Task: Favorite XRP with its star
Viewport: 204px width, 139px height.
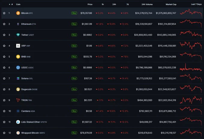Action: tap(4, 46)
